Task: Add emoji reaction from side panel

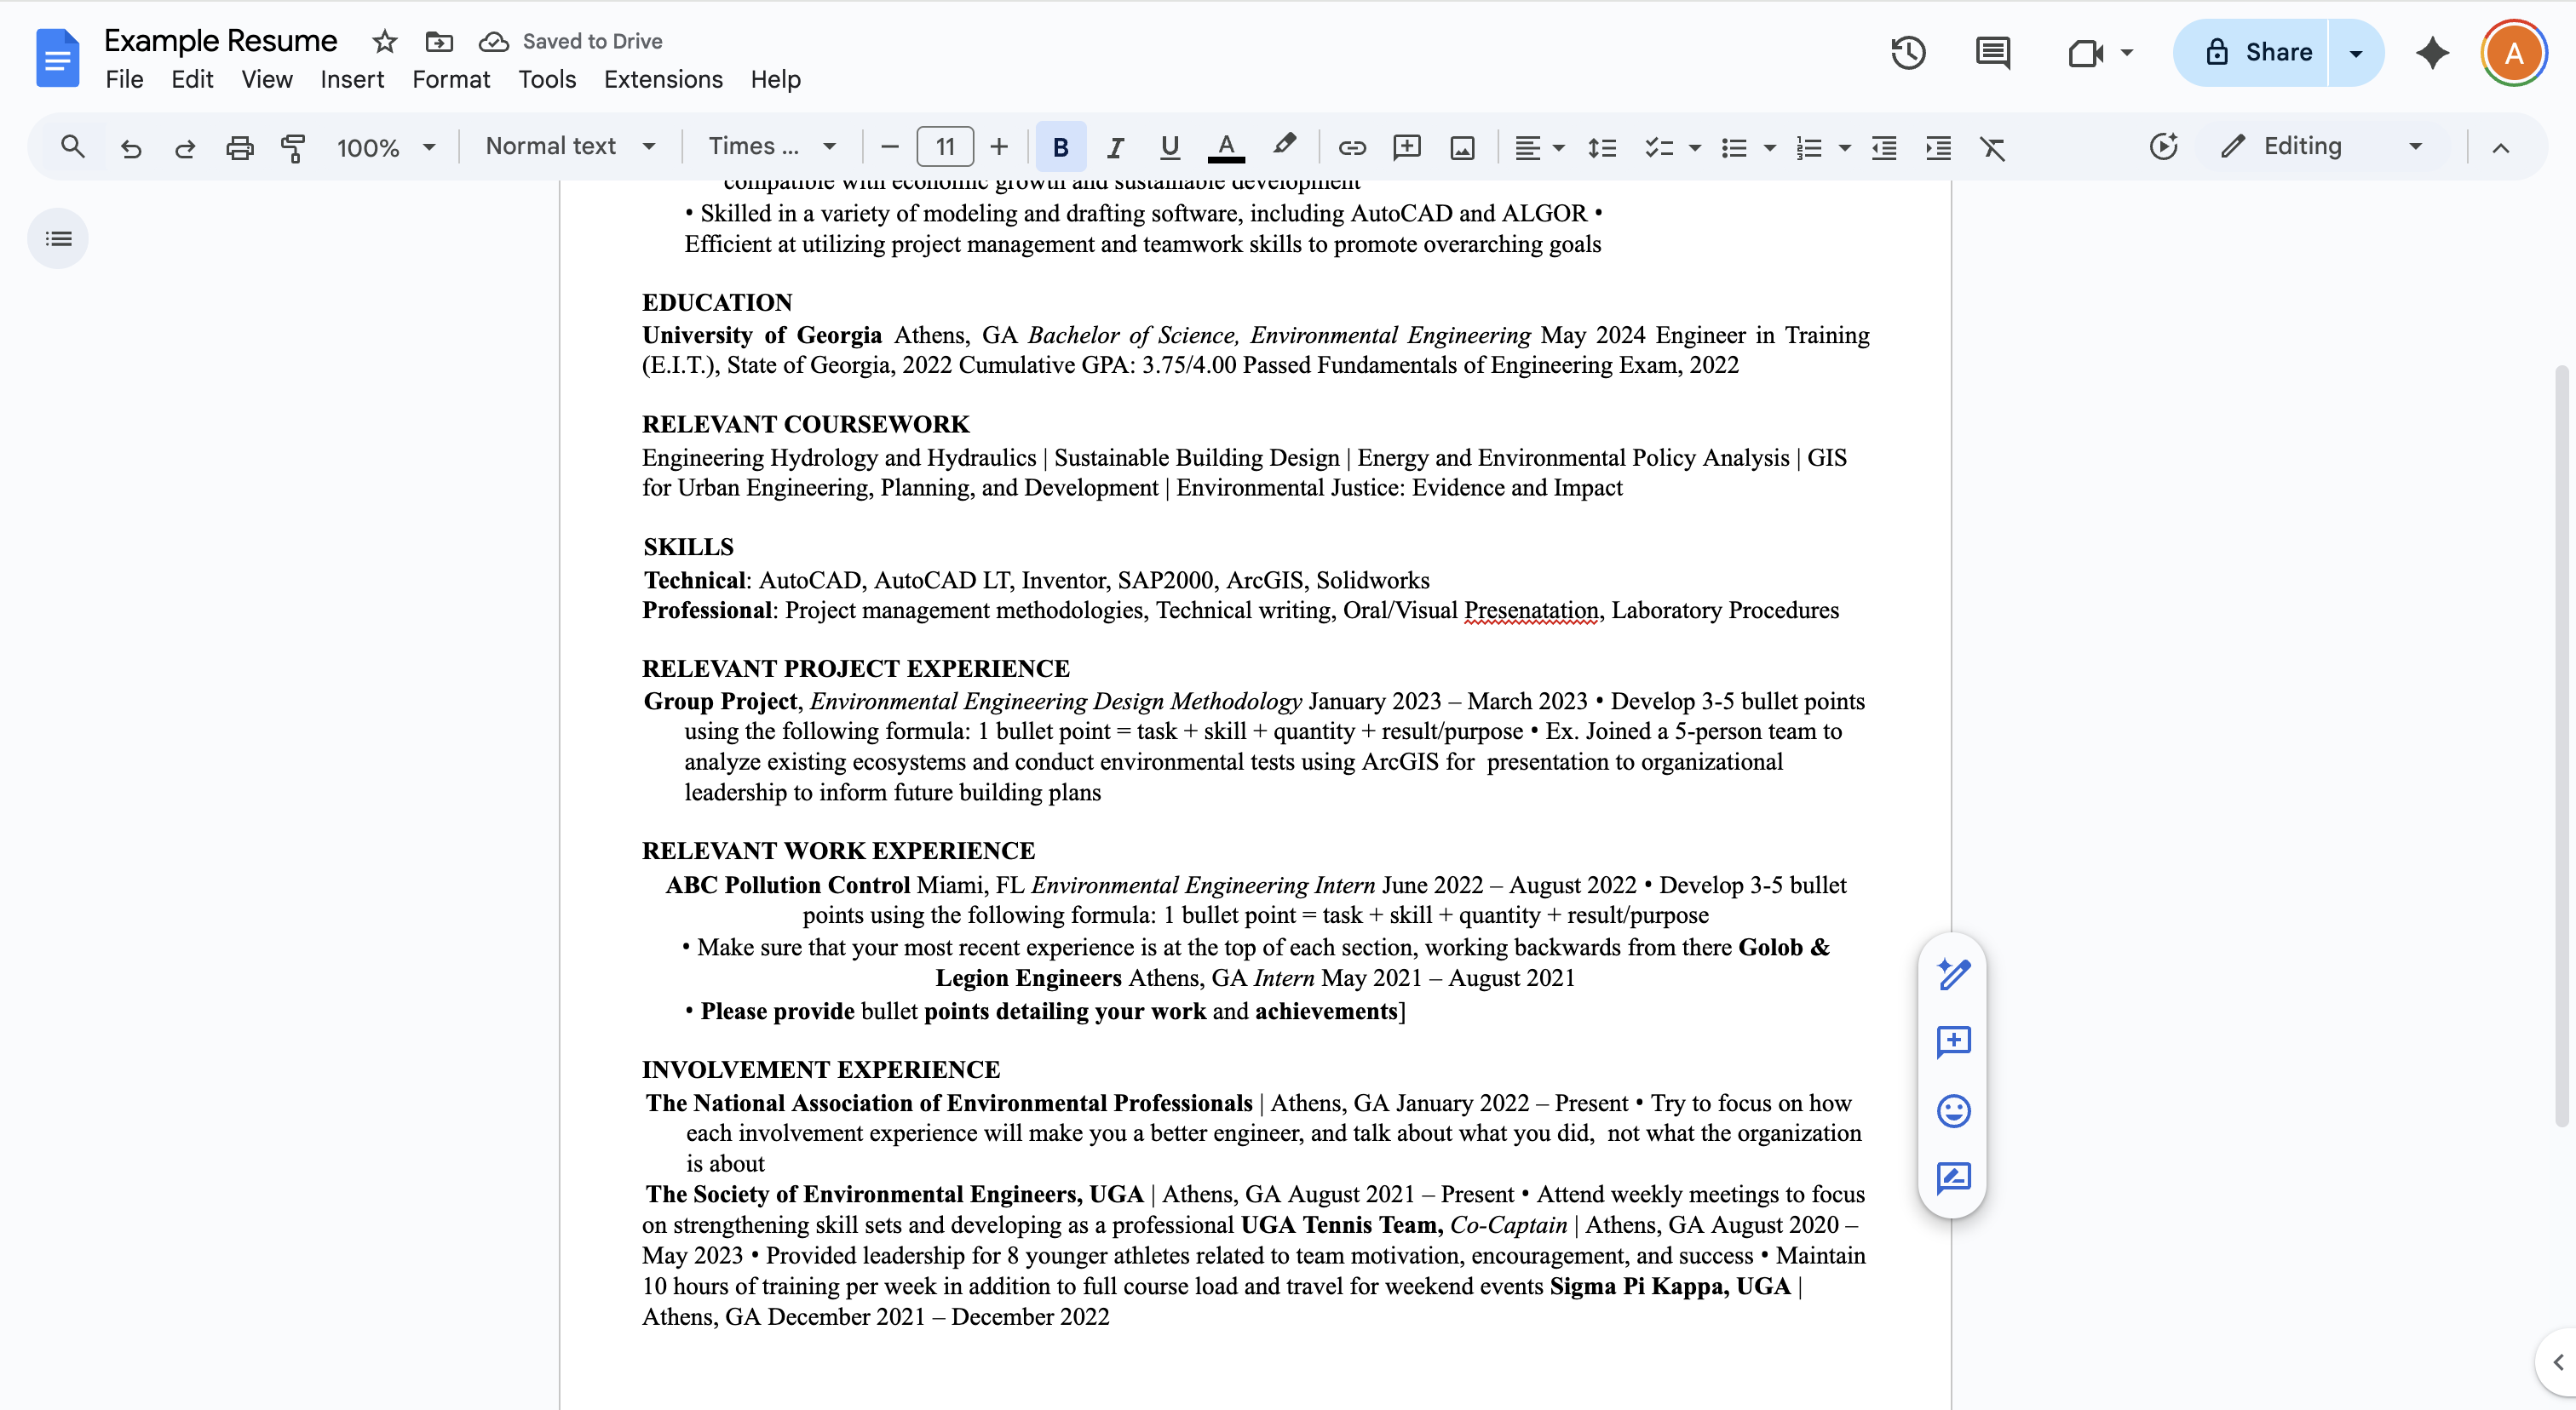Action: [1953, 1110]
